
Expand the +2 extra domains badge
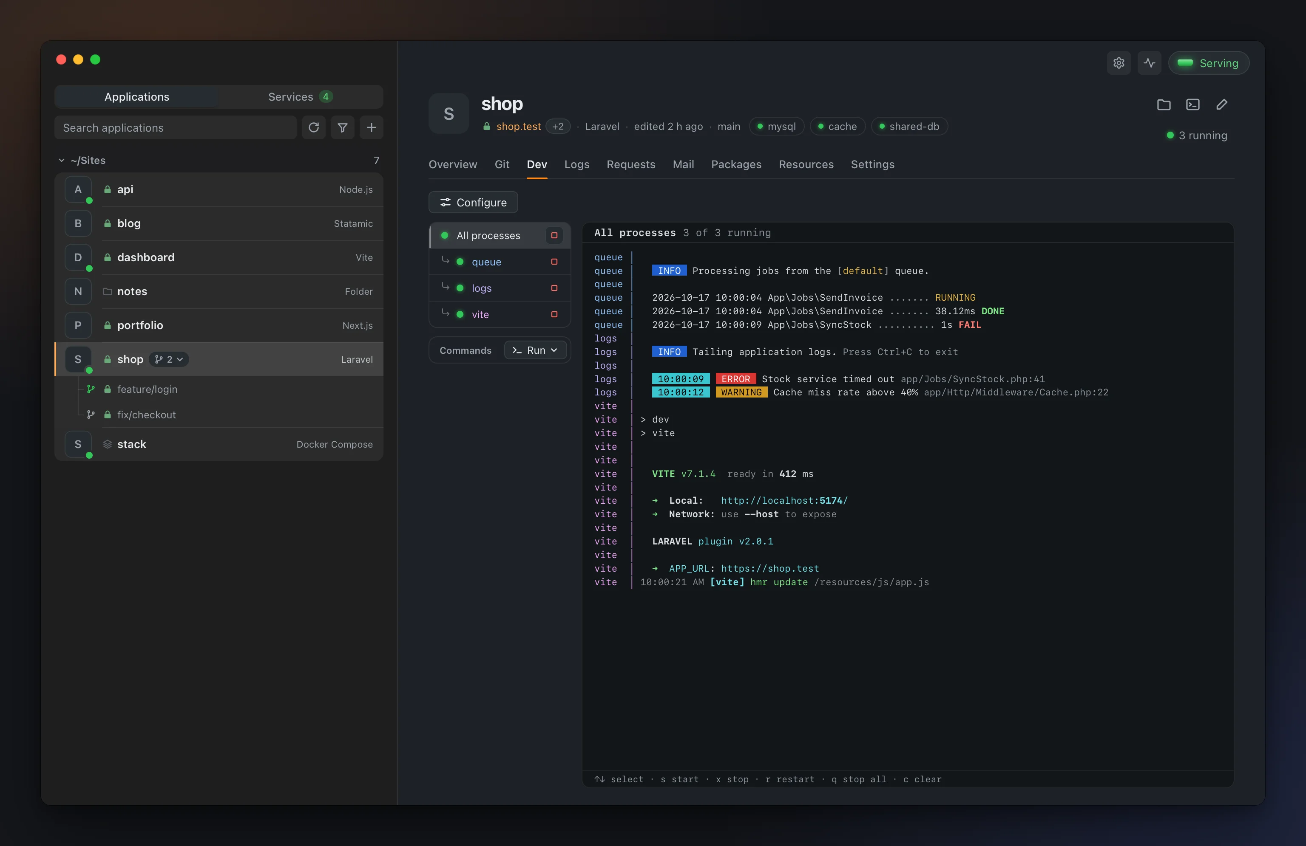[x=558, y=127]
